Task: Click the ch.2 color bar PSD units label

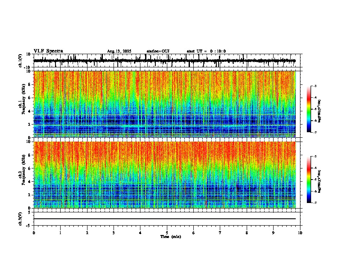Action: click(x=320, y=181)
